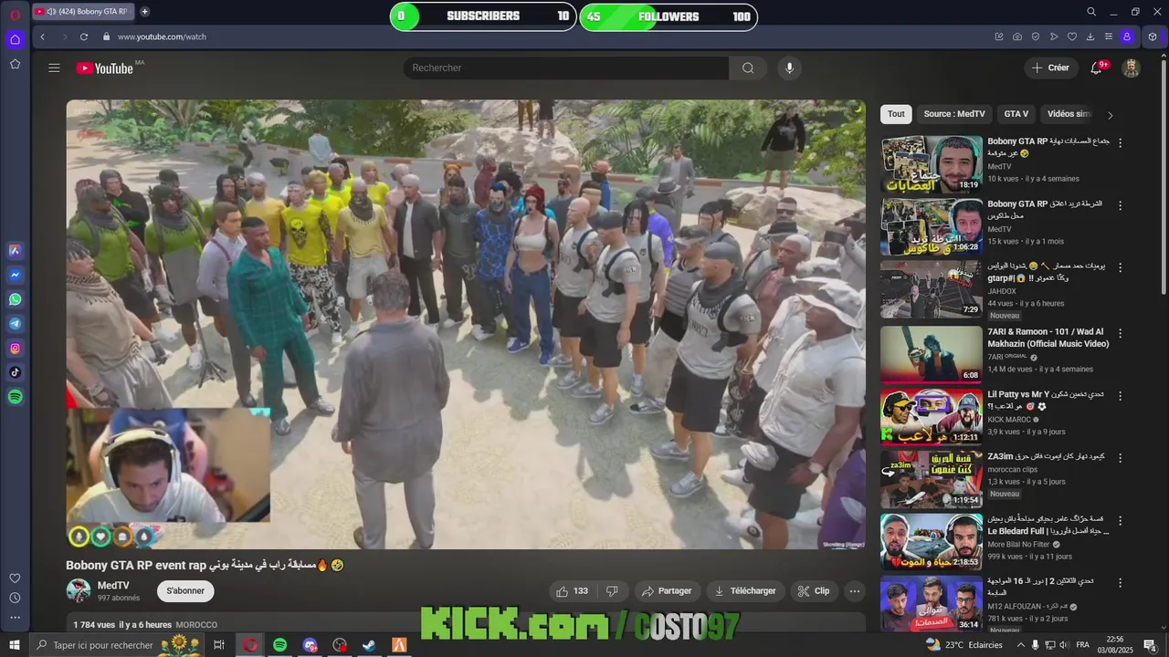Open the YouTube hamburger guide menu
1169x657 pixels.
pos(54,68)
